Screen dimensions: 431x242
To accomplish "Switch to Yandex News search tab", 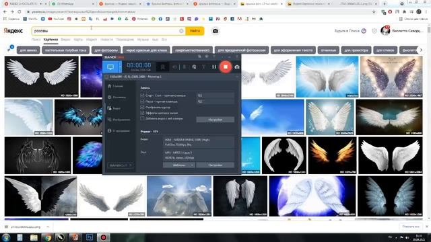I will tap(106, 40).
